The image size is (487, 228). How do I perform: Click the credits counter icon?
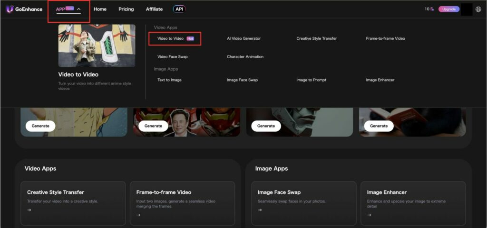(x=432, y=9)
